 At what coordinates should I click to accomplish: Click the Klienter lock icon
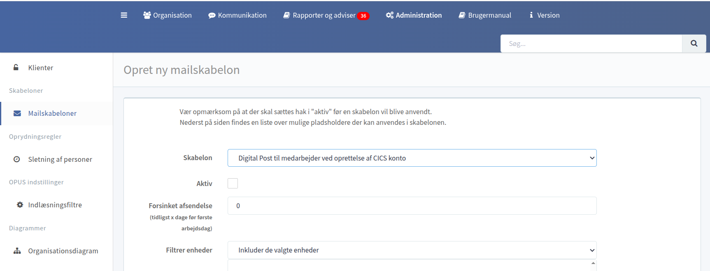pos(16,67)
